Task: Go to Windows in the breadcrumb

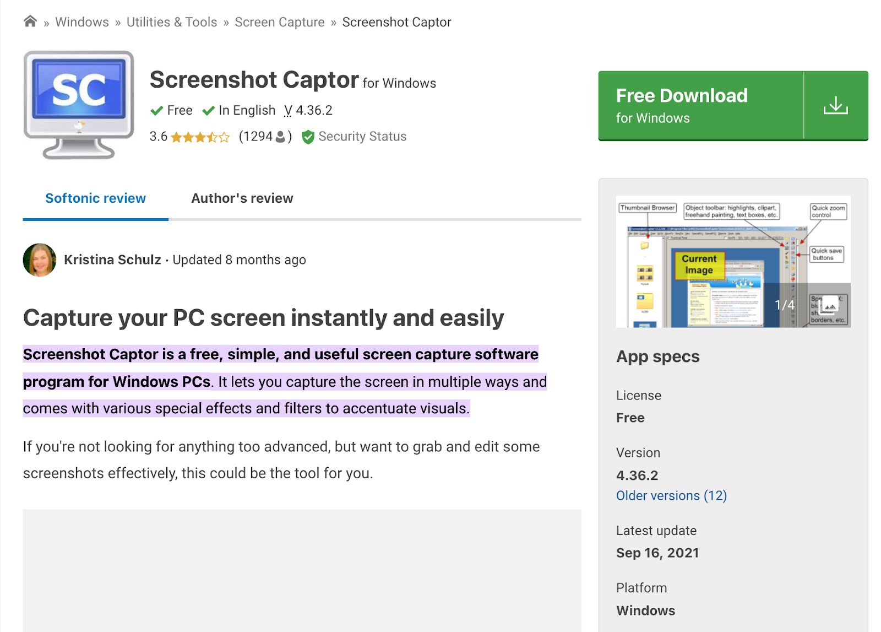Action: 82,22
